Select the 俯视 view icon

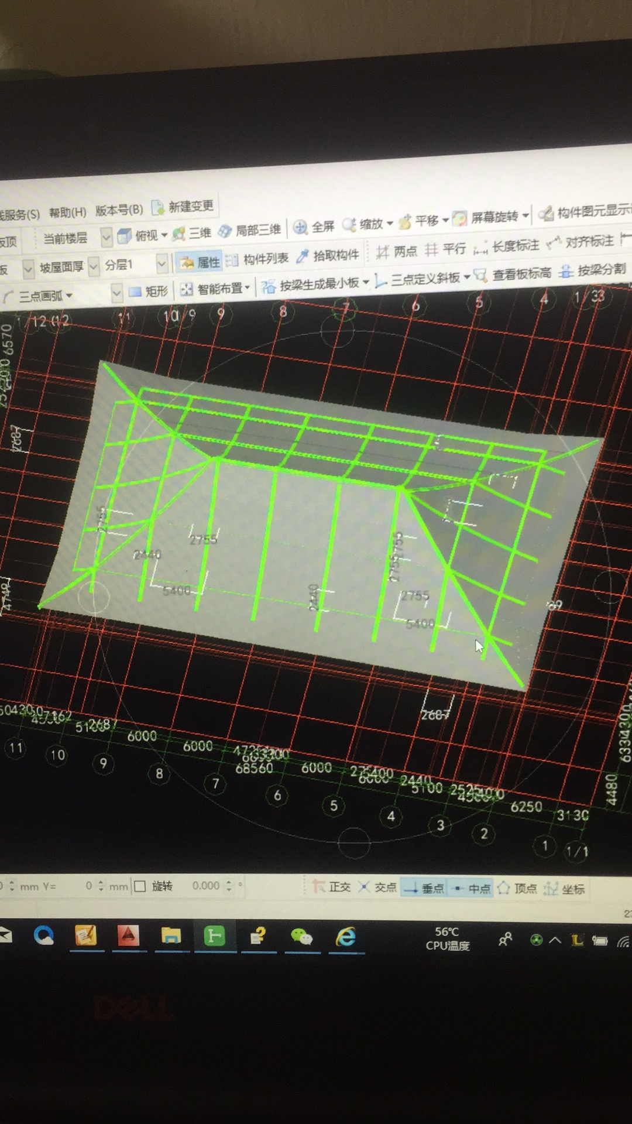pyautogui.click(x=124, y=236)
